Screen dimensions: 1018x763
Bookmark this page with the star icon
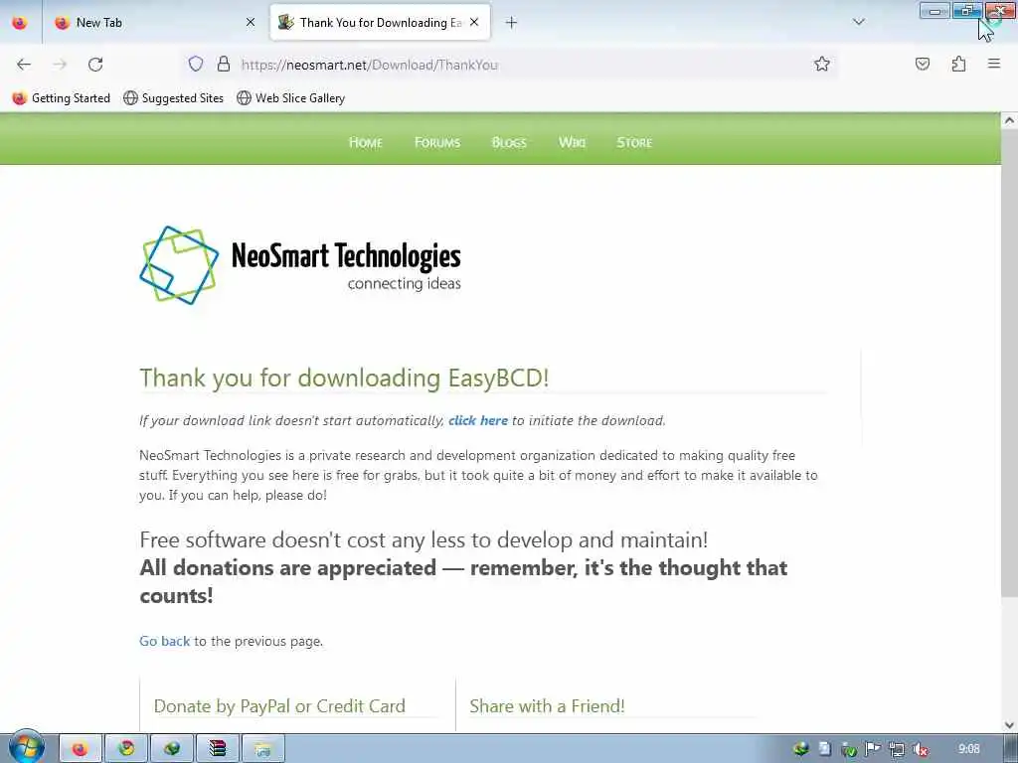(x=822, y=64)
